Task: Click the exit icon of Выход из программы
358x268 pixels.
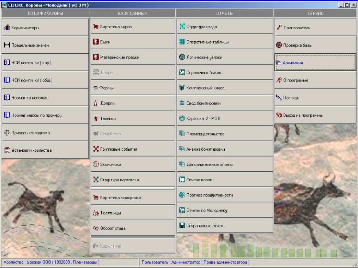Action: tap(279, 115)
